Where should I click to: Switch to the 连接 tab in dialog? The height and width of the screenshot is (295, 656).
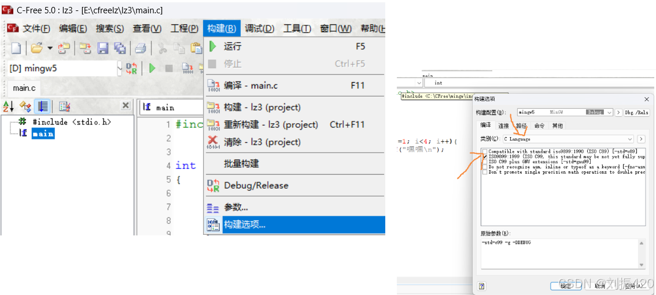(x=503, y=126)
